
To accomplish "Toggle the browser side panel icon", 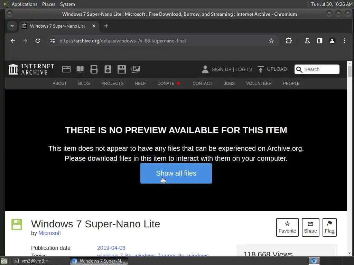I will tap(320, 41).
